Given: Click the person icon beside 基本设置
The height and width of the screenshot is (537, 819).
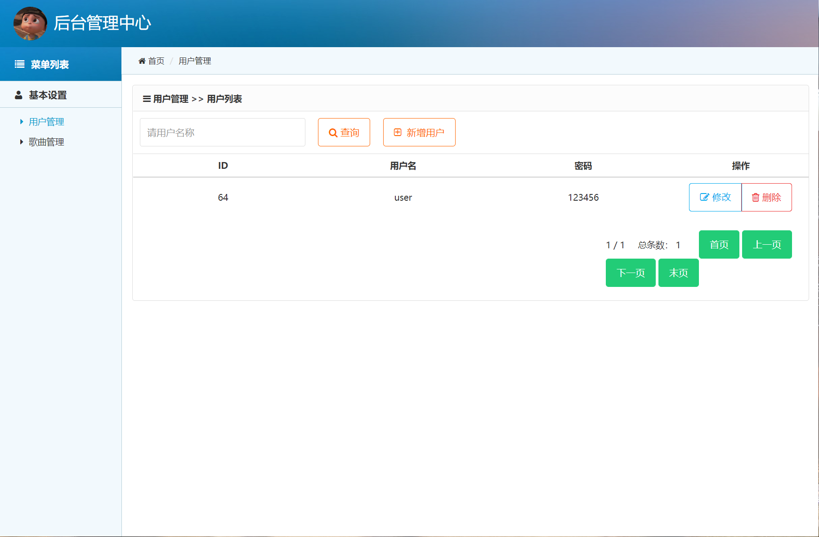Looking at the screenshot, I should point(18,95).
